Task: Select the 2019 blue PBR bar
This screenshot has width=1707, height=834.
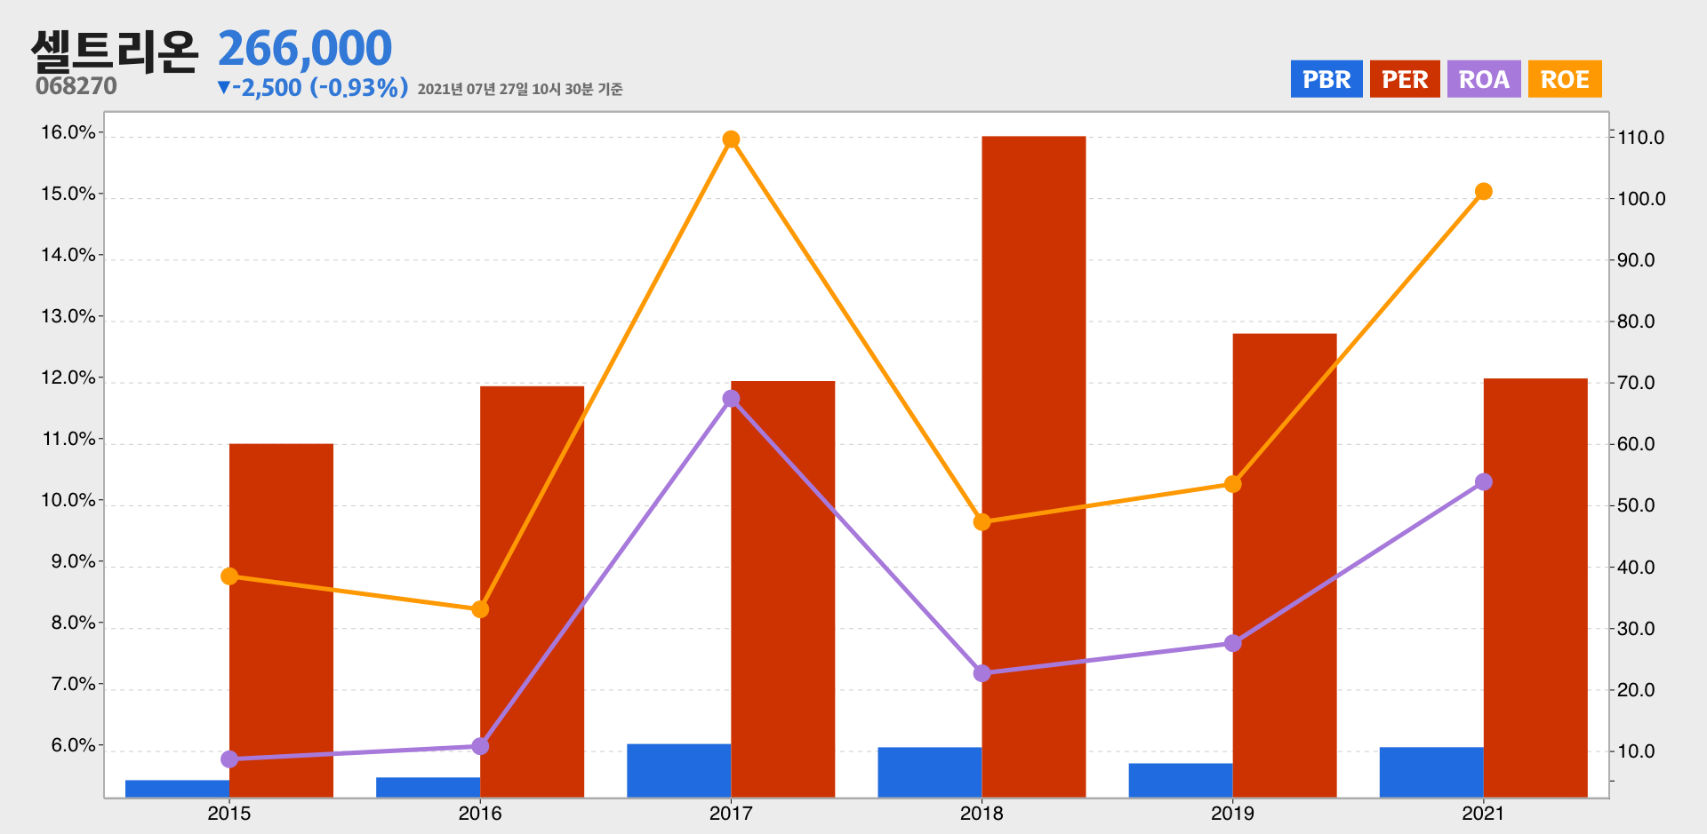Action: point(1181,780)
